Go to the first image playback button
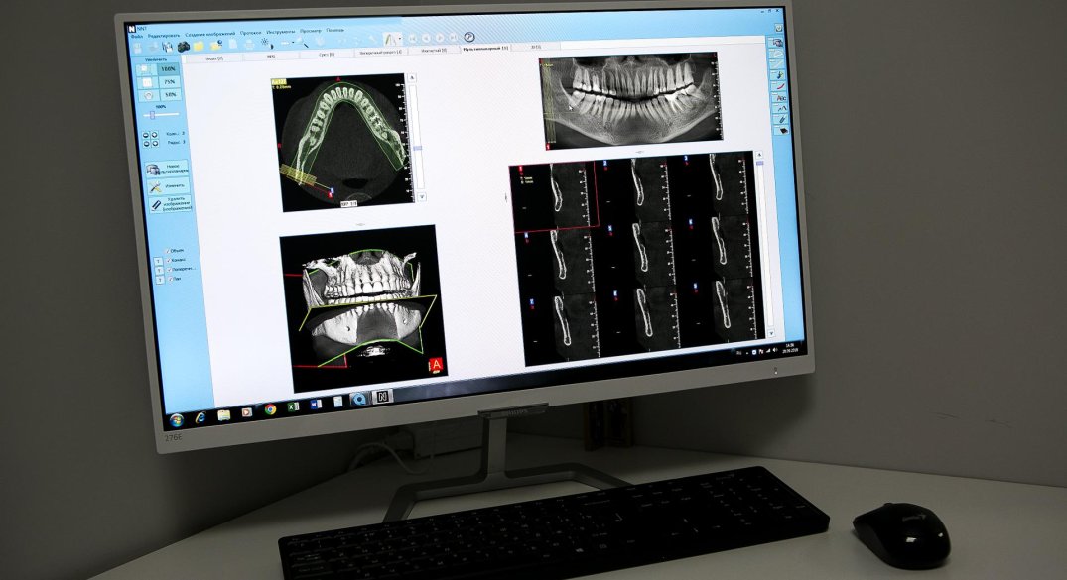Screen dimensions: 1067x580 tap(412, 39)
